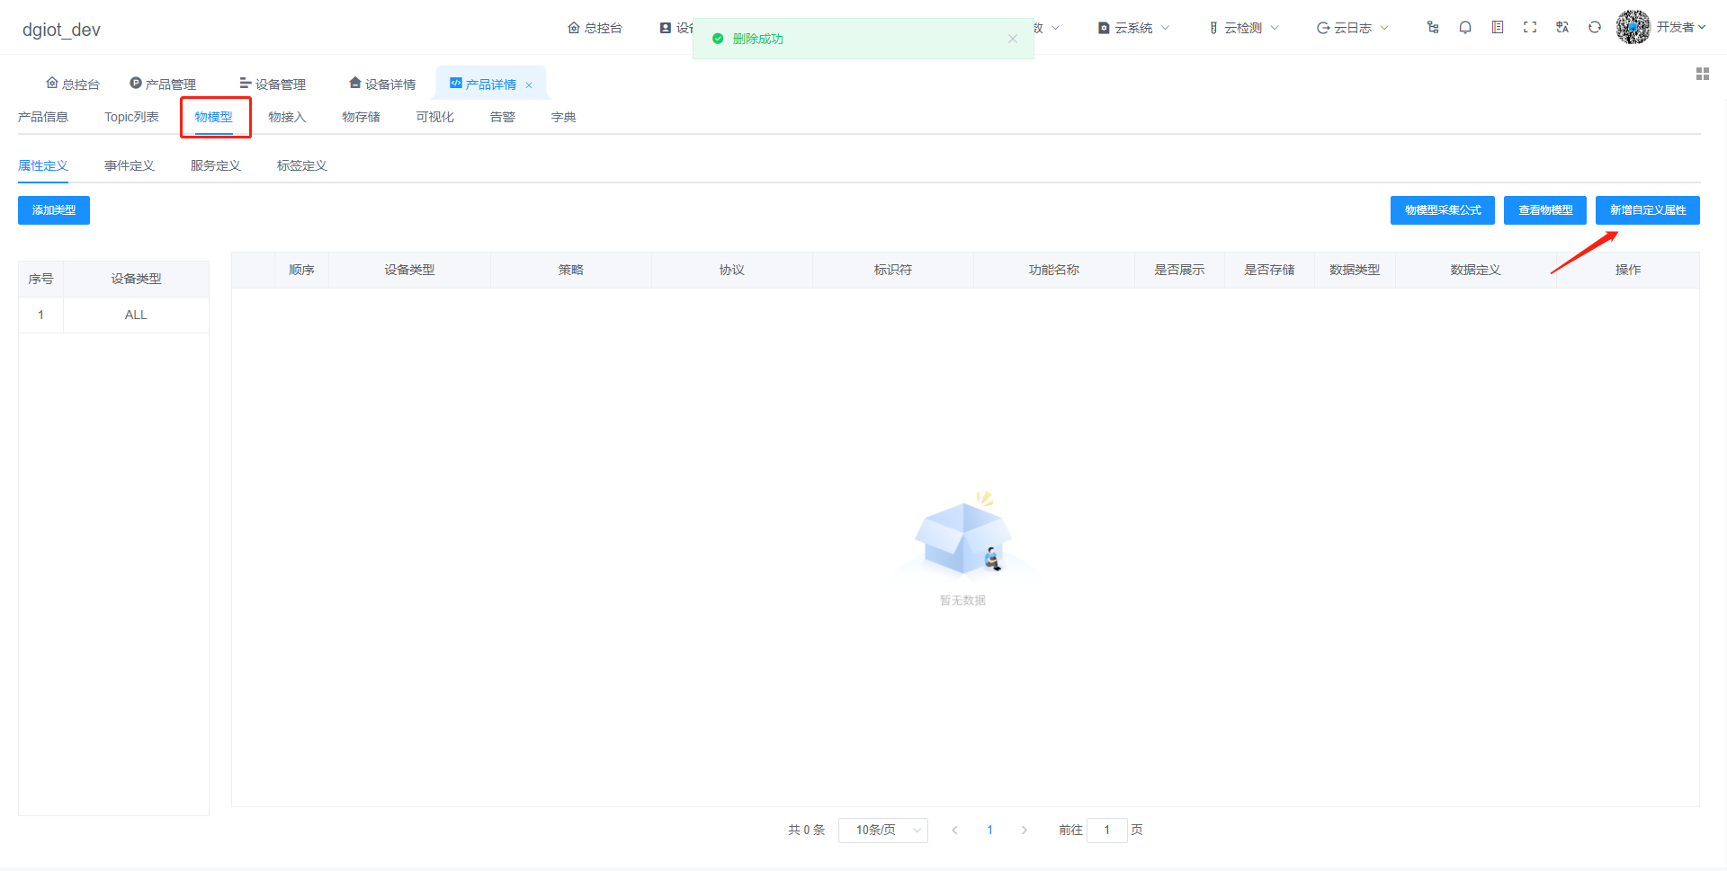Switch to the 服务定义 sub-tab
This screenshot has height=871, width=1727.
click(216, 165)
